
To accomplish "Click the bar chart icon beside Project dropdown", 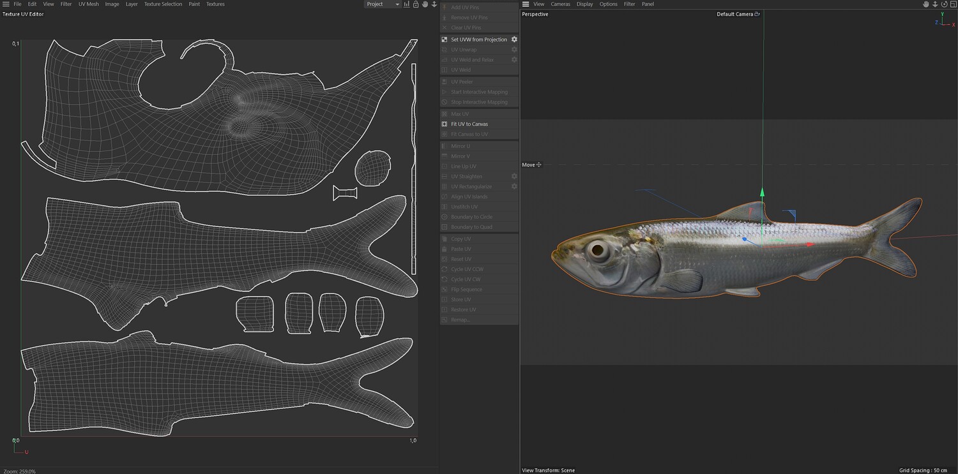I will (x=407, y=4).
